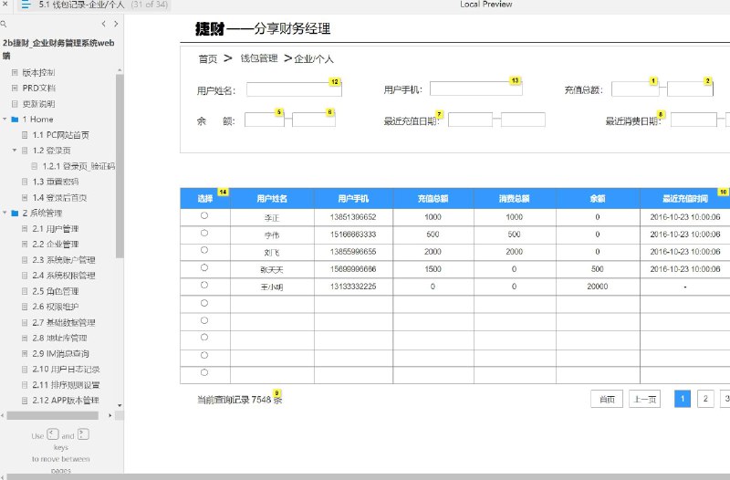Open yellow note marker 8 near 最近消费日期
Viewport: 730px width, 480px height.
[660, 115]
